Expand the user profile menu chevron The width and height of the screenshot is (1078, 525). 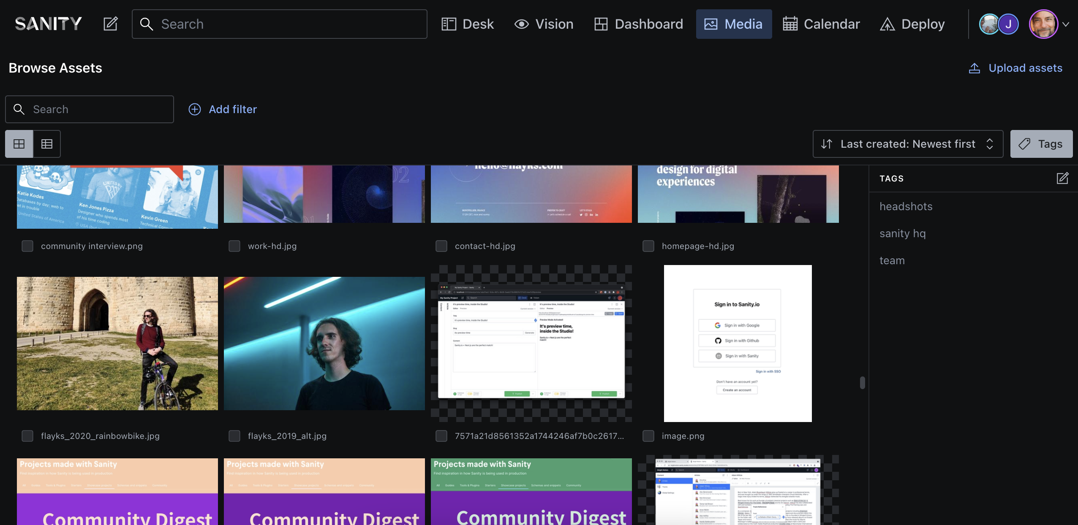(x=1066, y=24)
